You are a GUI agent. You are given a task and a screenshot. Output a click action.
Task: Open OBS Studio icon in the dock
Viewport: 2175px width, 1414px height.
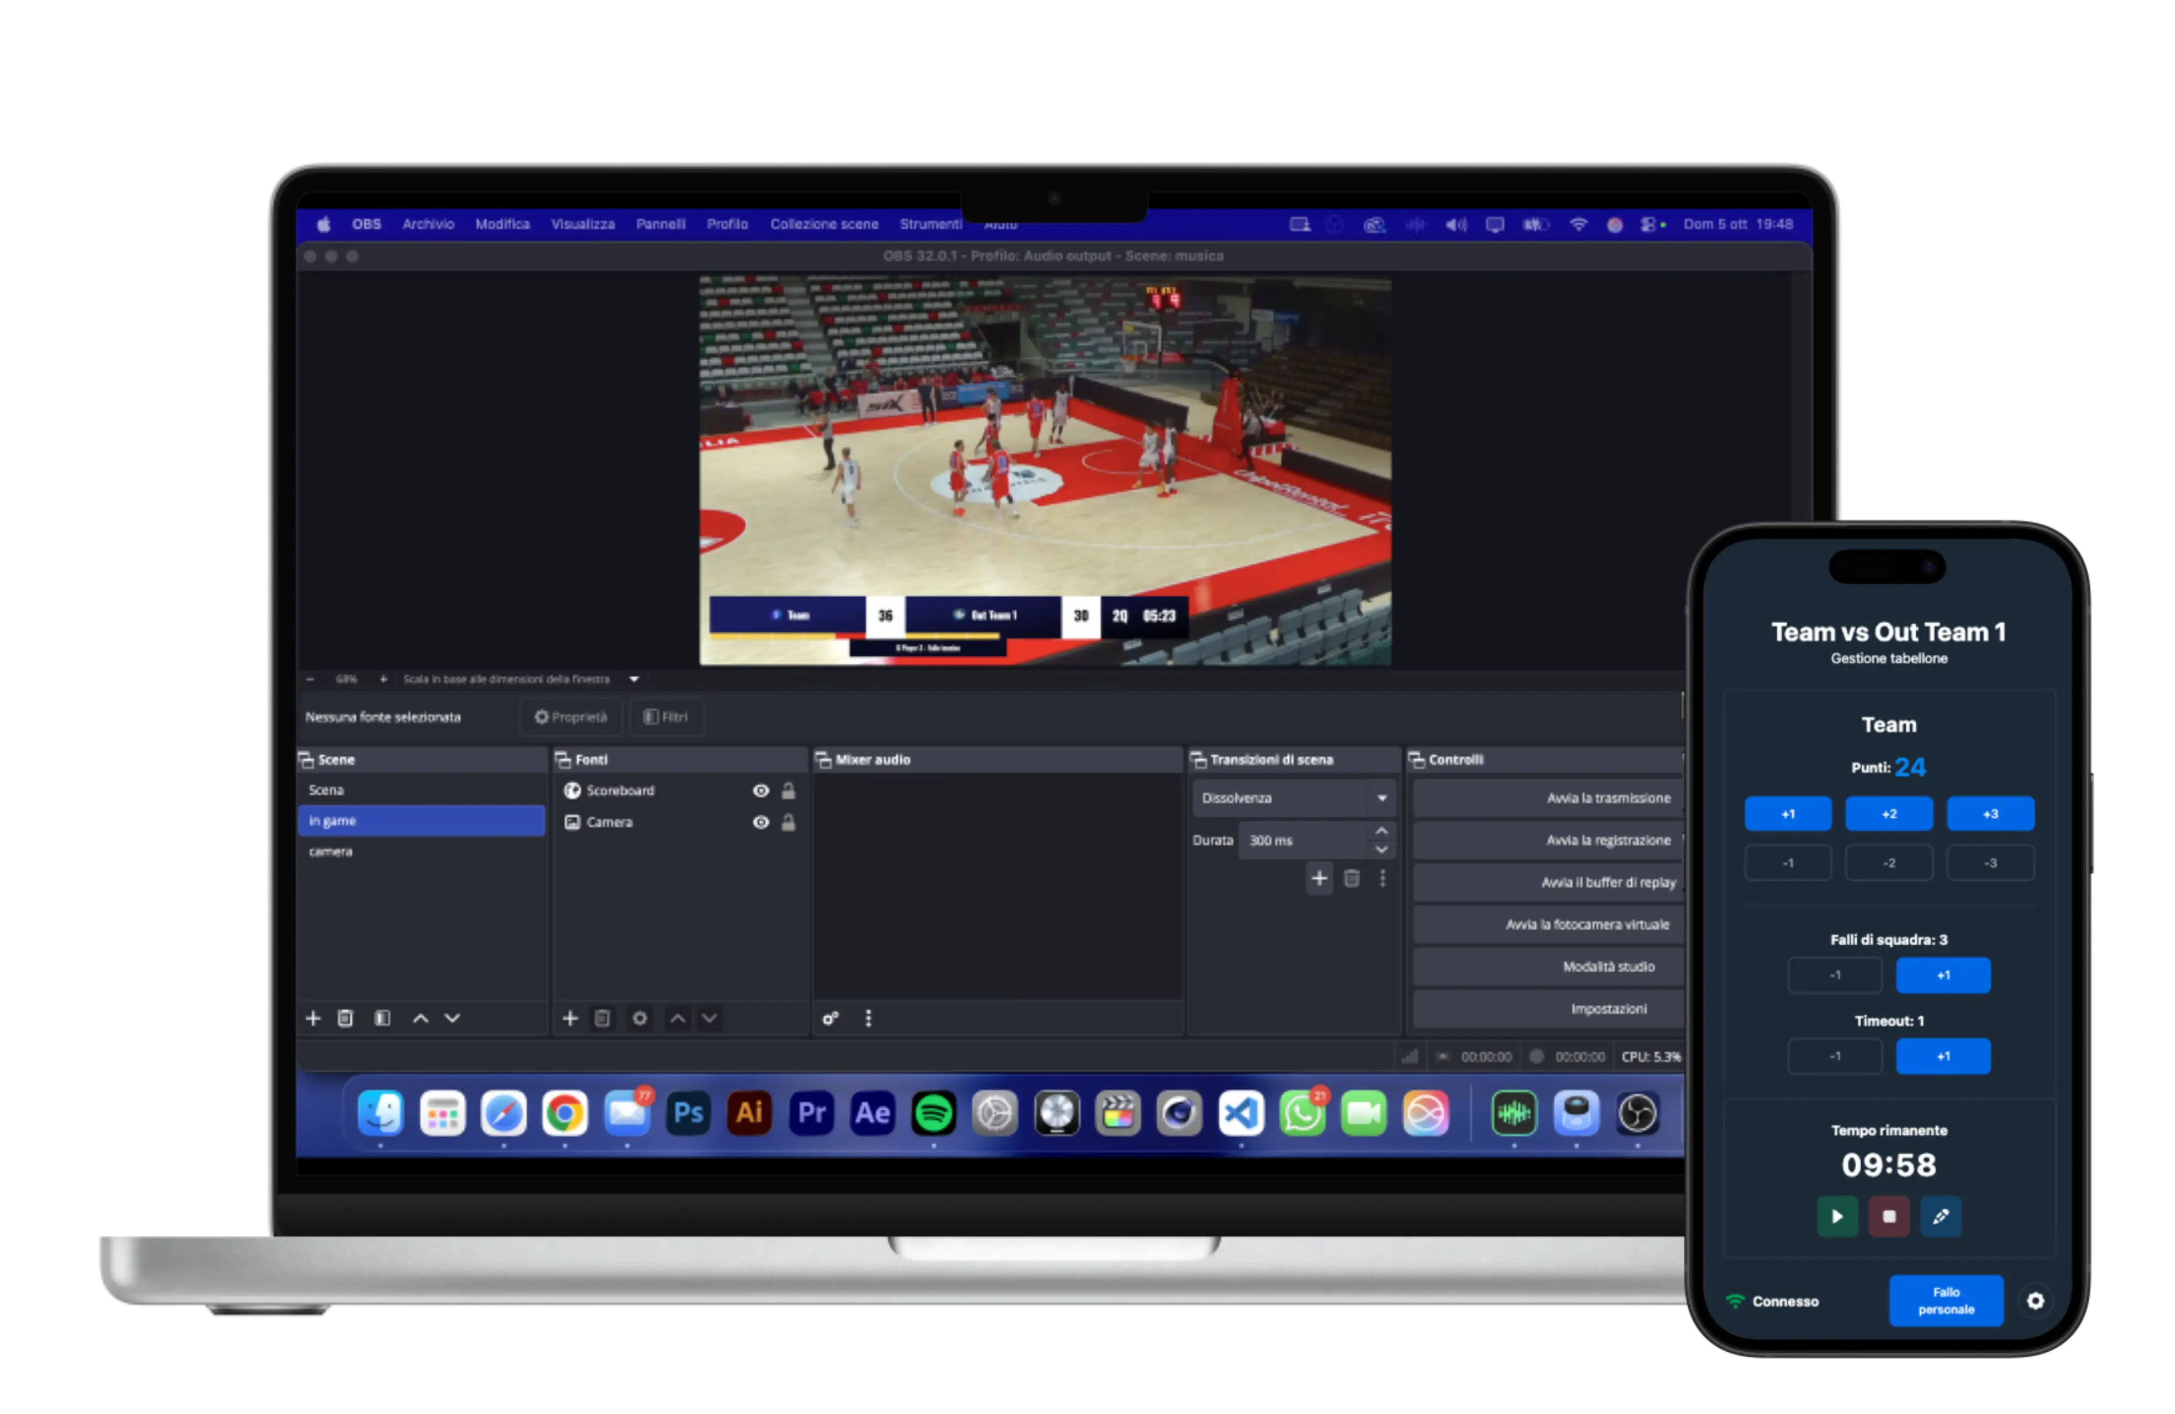point(1638,1112)
